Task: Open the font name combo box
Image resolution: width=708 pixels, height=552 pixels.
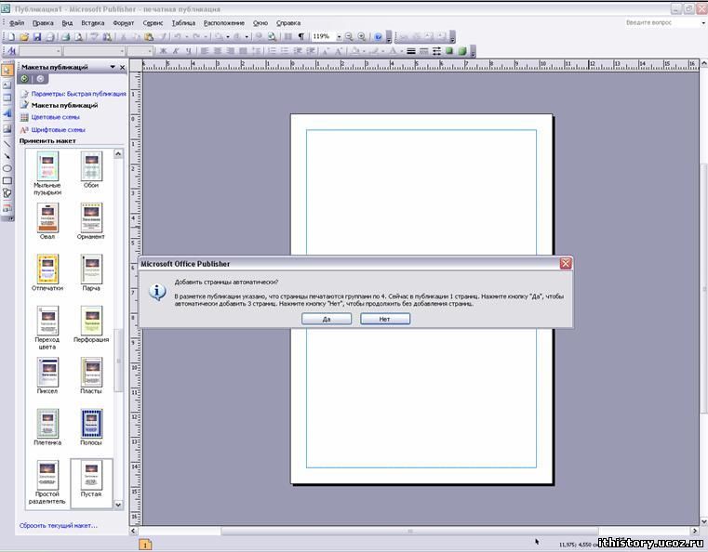Action: point(94,51)
